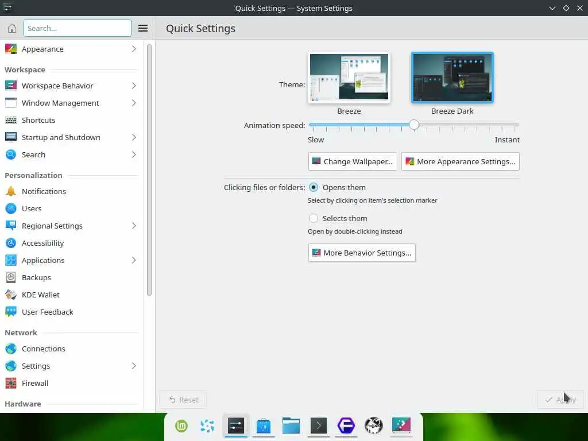This screenshot has height=441, width=588.
Task: Expand the Regional Settings chevron
Action: coord(134,226)
